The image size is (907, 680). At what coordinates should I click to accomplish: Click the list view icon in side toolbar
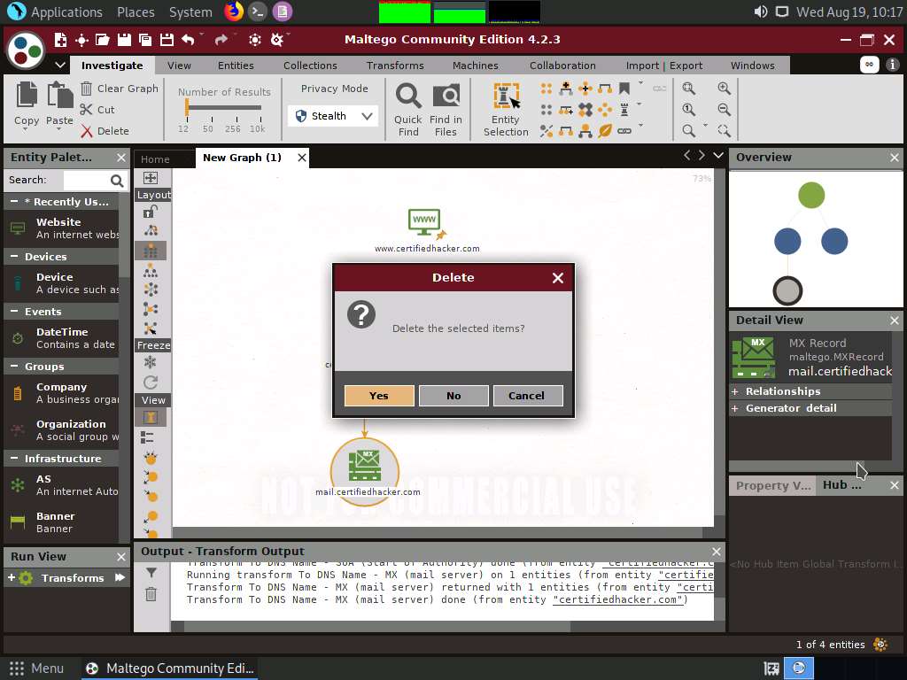[x=148, y=437]
